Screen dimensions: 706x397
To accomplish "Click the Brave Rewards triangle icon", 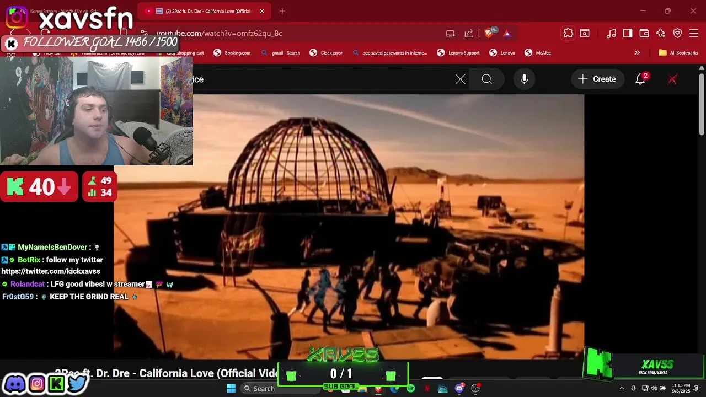I will pos(507,34).
